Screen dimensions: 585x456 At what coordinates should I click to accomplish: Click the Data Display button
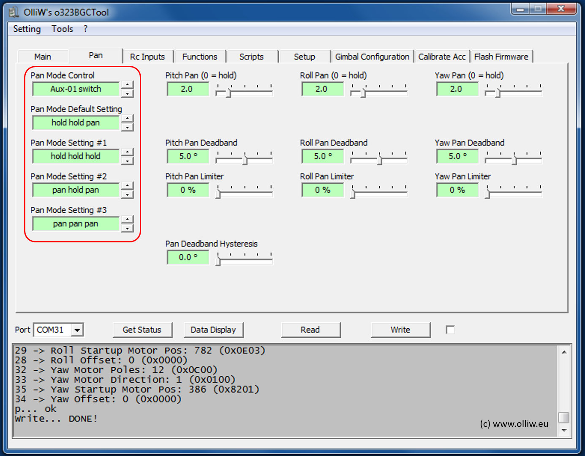pyautogui.click(x=213, y=330)
